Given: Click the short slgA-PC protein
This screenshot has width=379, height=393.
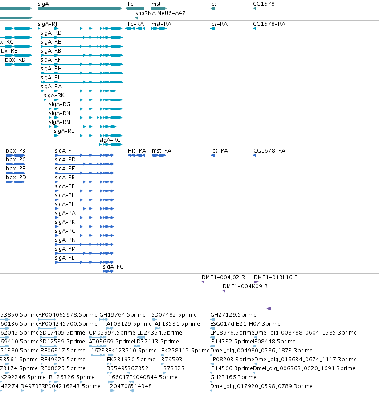Looking at the screenshot, I should point(108,271).
